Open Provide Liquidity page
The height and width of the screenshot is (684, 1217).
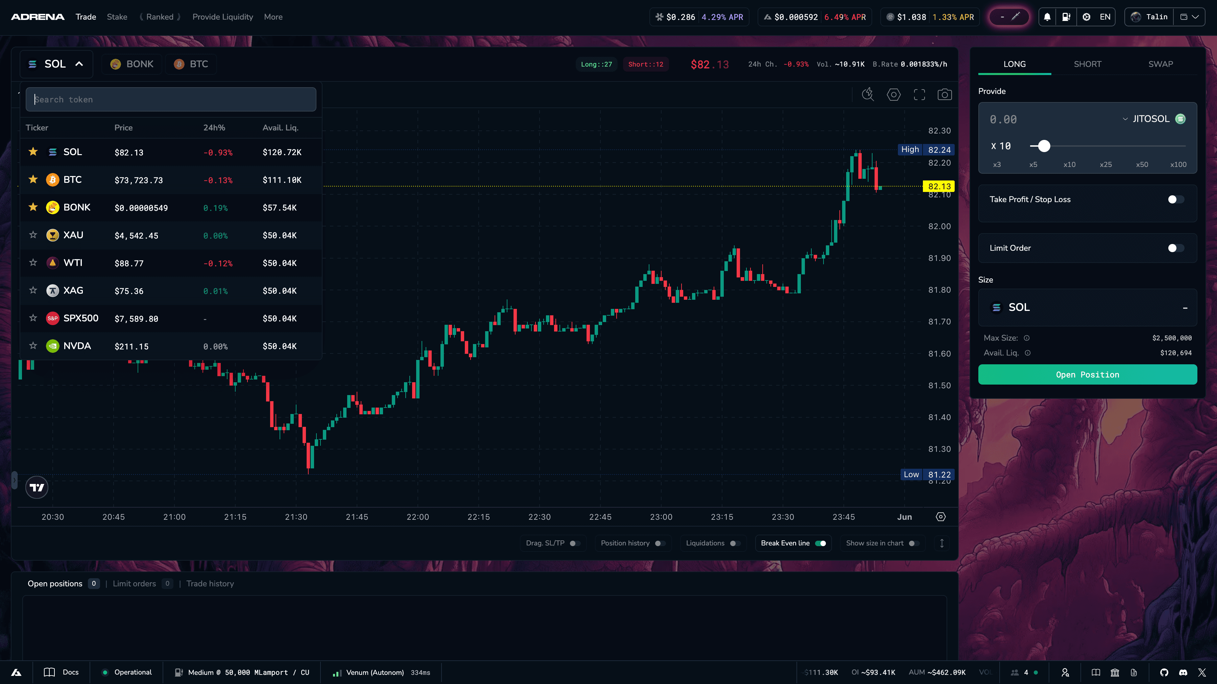[x=222, y=17]
